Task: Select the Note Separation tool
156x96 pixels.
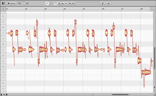Action: click(73, 3)
